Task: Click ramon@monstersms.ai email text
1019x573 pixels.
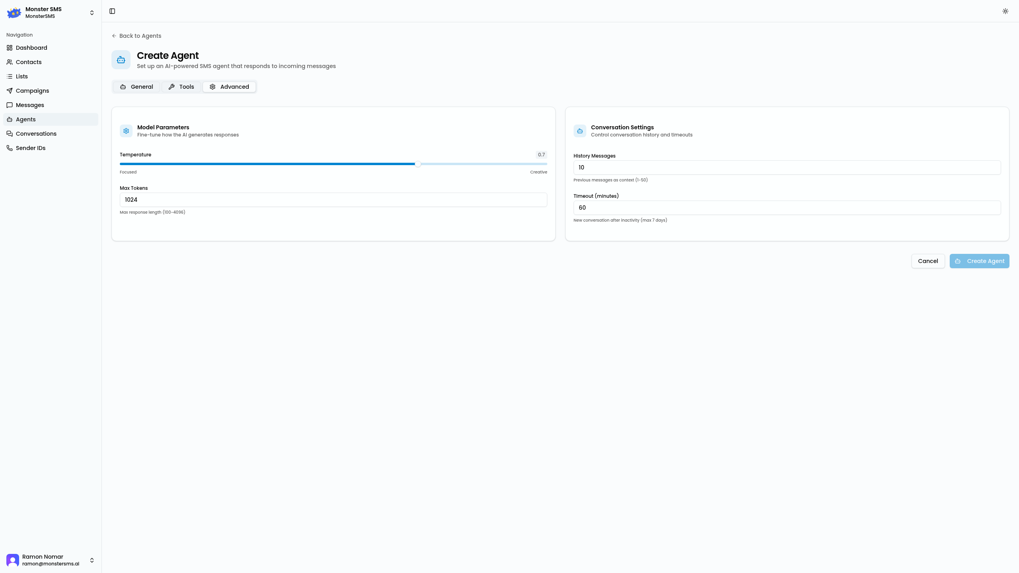Action: pyautogui.click(x=51, y=564)
